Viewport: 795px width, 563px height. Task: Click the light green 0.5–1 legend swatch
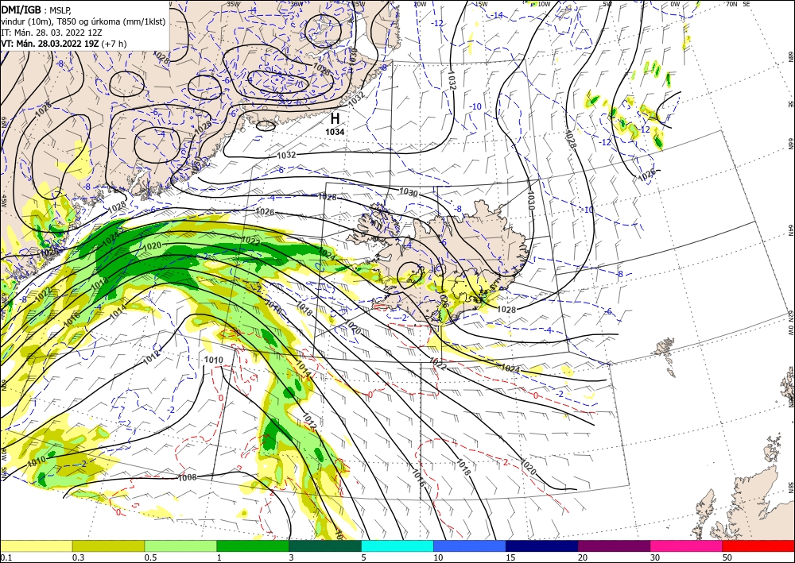180,546
